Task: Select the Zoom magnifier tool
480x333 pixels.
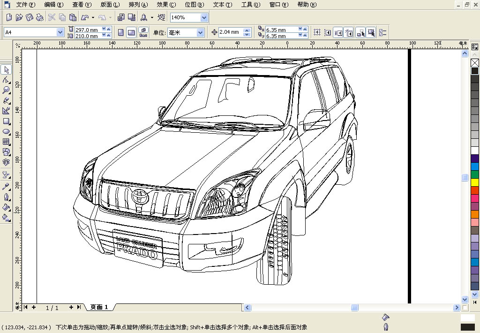Action: [6, 90]
